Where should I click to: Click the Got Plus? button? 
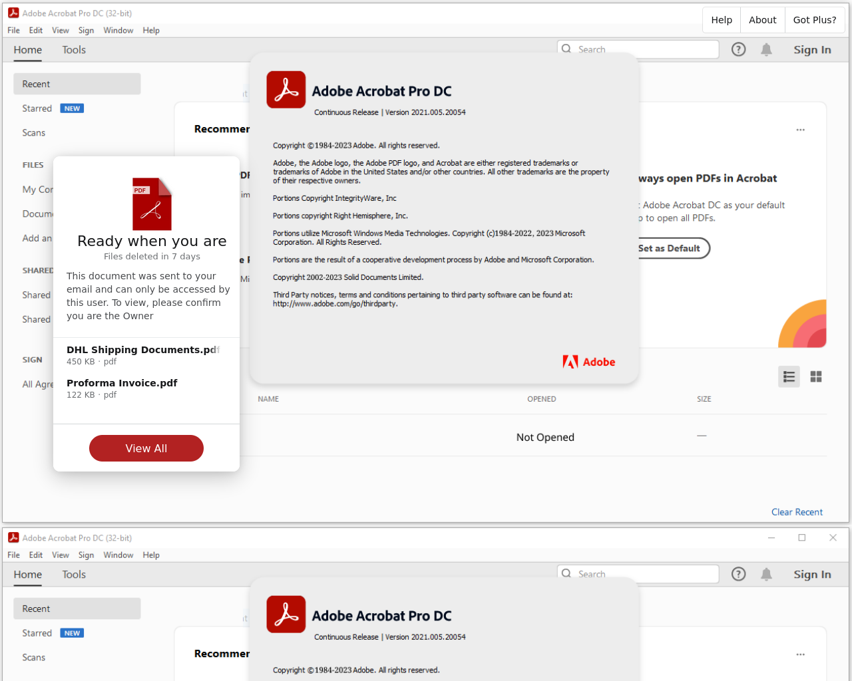point(815,20)
